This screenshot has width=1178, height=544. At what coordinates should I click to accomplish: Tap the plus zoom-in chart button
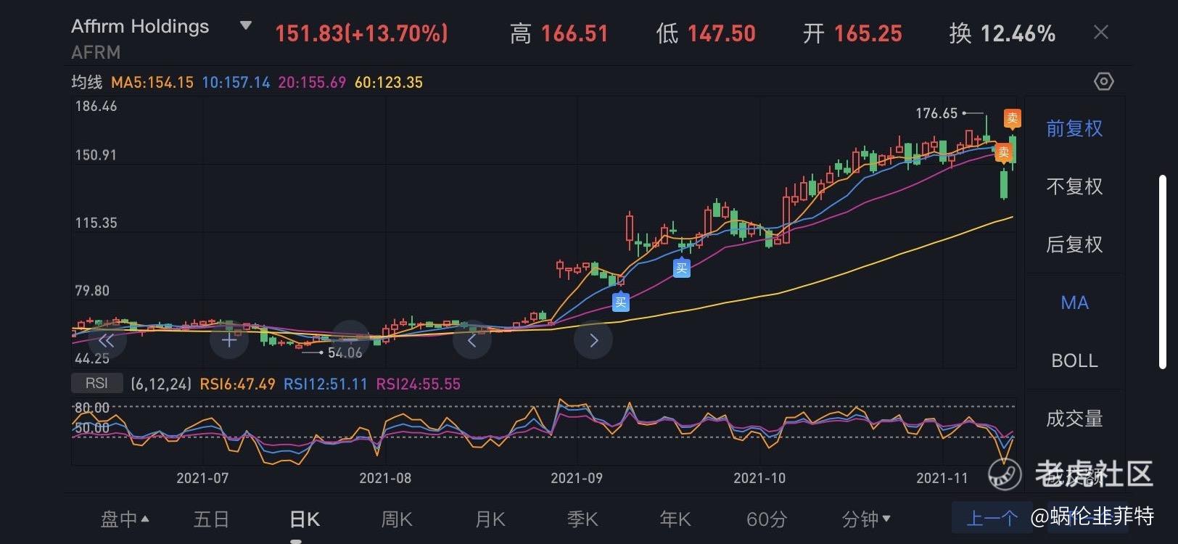(x=229, y=340)
